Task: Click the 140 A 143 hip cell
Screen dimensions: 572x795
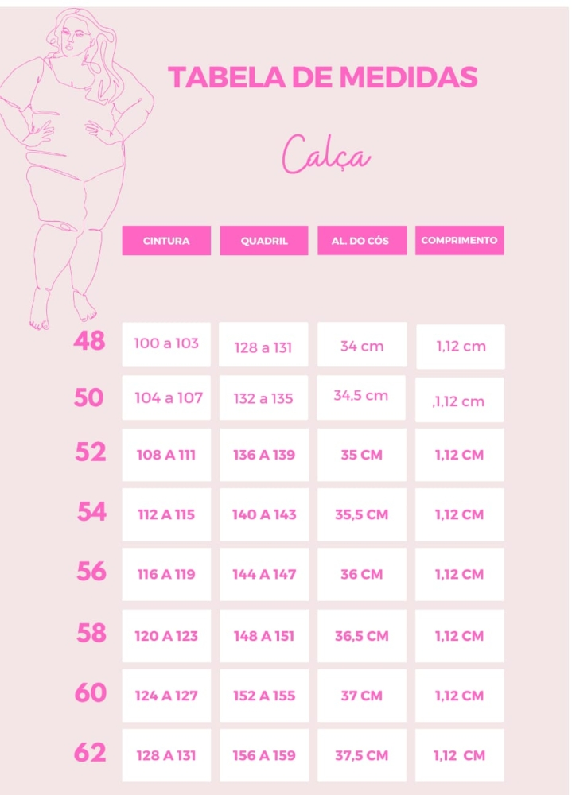Action: pos(263,514)
